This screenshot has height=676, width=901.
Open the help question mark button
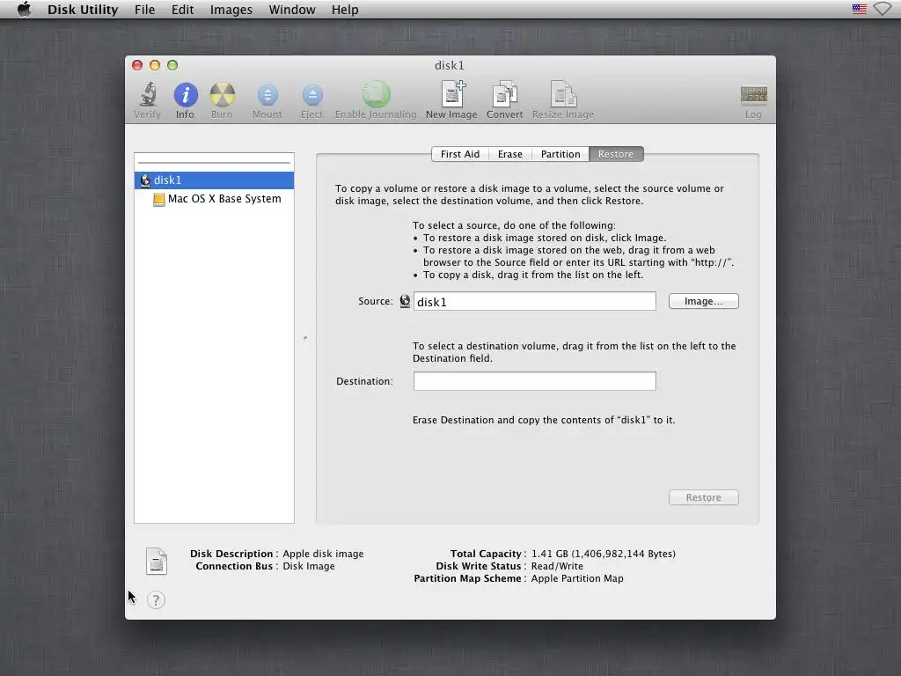[x=156, y=600]
